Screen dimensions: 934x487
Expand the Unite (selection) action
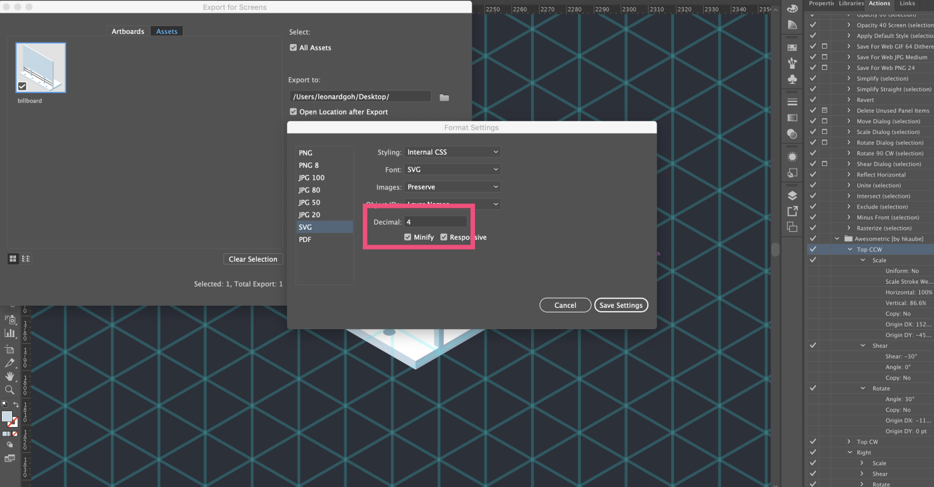pos(850,185)
